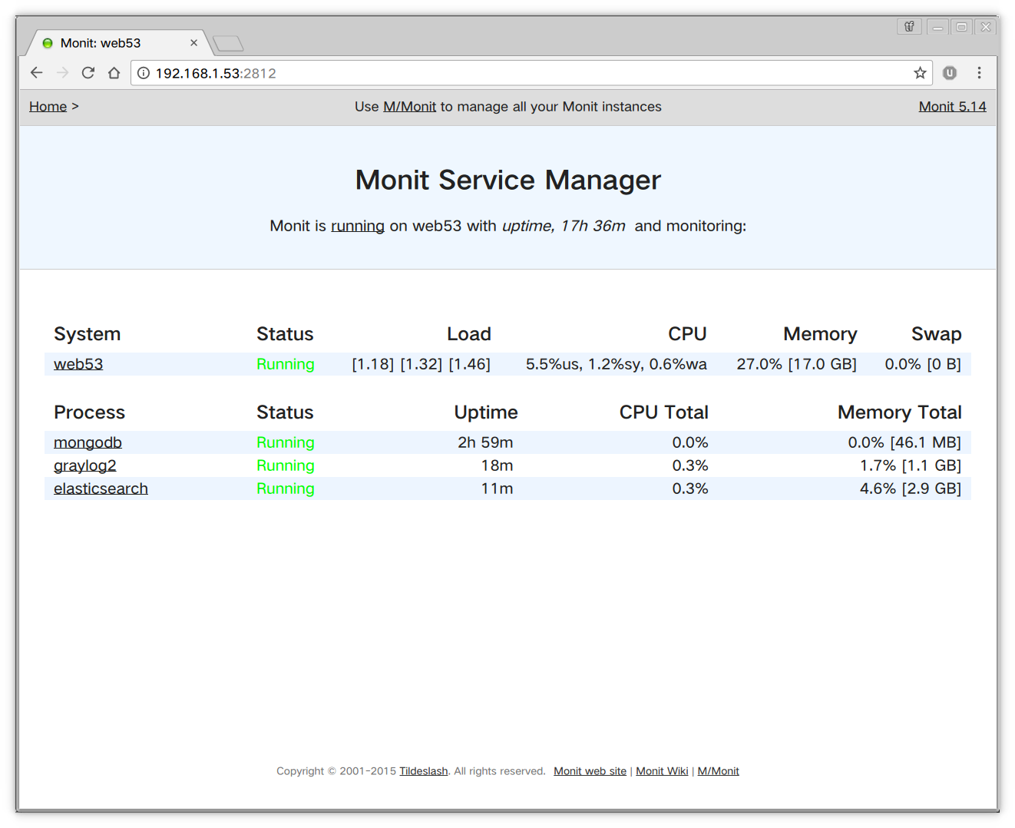Visit the Monit Wiki footer link
The width and height of the screenshot is (1015, 828).
point(661,770)
